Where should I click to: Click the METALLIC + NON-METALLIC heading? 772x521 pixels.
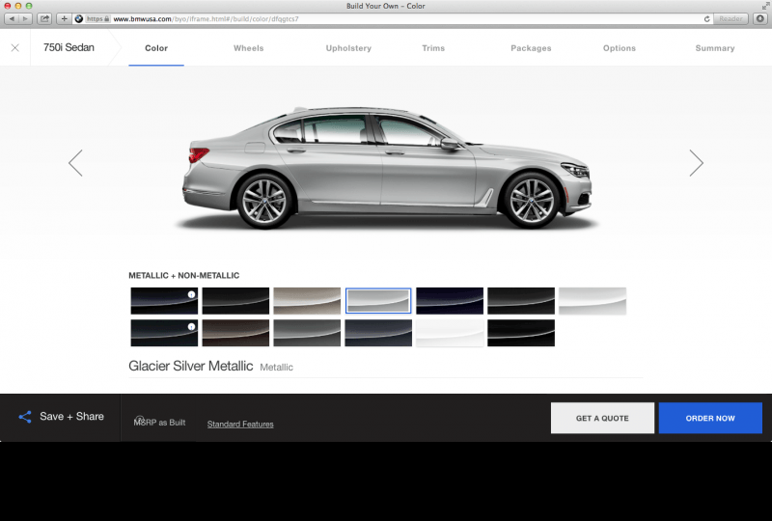pyautogui.click(x=183, y=275)
